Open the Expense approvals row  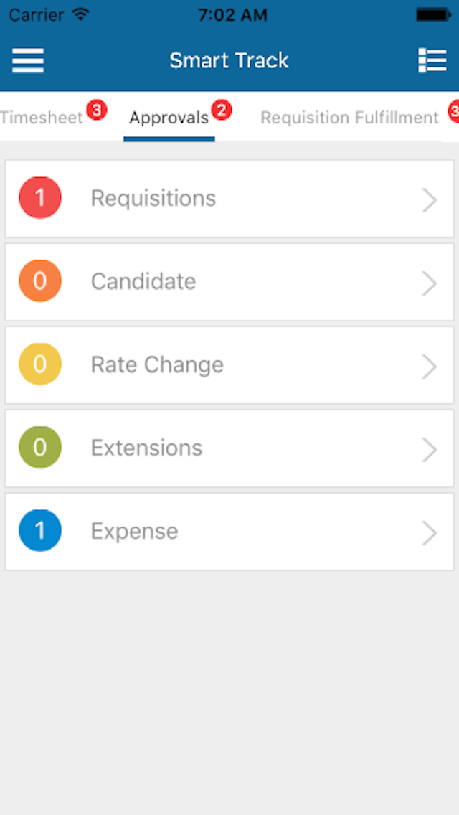click(x=229, y=531)
